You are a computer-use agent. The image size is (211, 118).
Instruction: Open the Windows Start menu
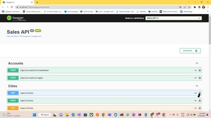point(34,115)
